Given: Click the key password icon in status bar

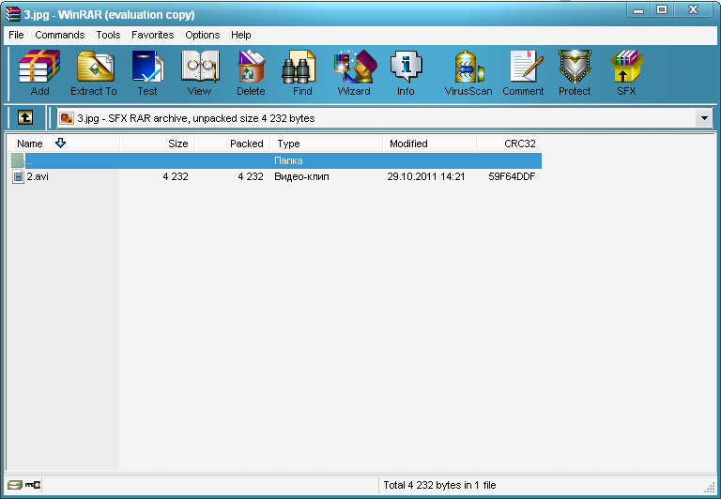Looking at the screenshot, I should coord(33,485).
